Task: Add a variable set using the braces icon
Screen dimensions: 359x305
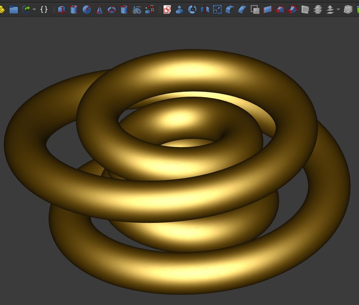Action: (44, 10)
